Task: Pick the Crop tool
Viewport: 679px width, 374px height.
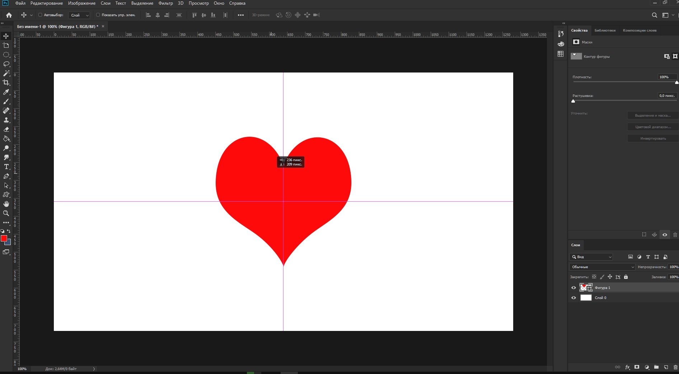Action: 6,83
